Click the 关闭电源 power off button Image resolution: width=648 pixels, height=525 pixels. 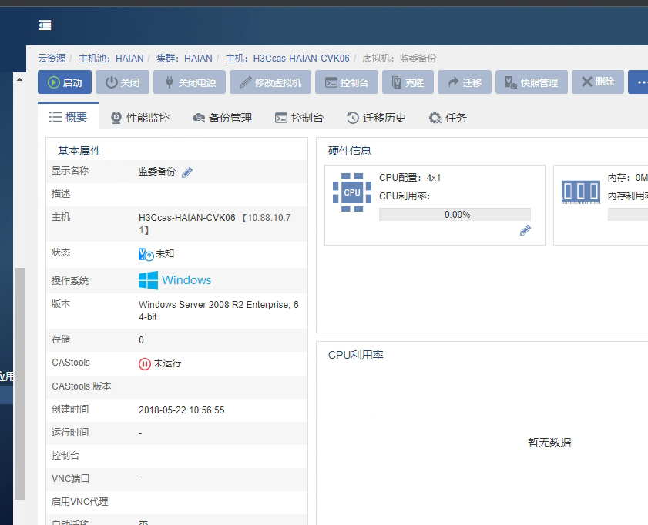click(190, 82)
